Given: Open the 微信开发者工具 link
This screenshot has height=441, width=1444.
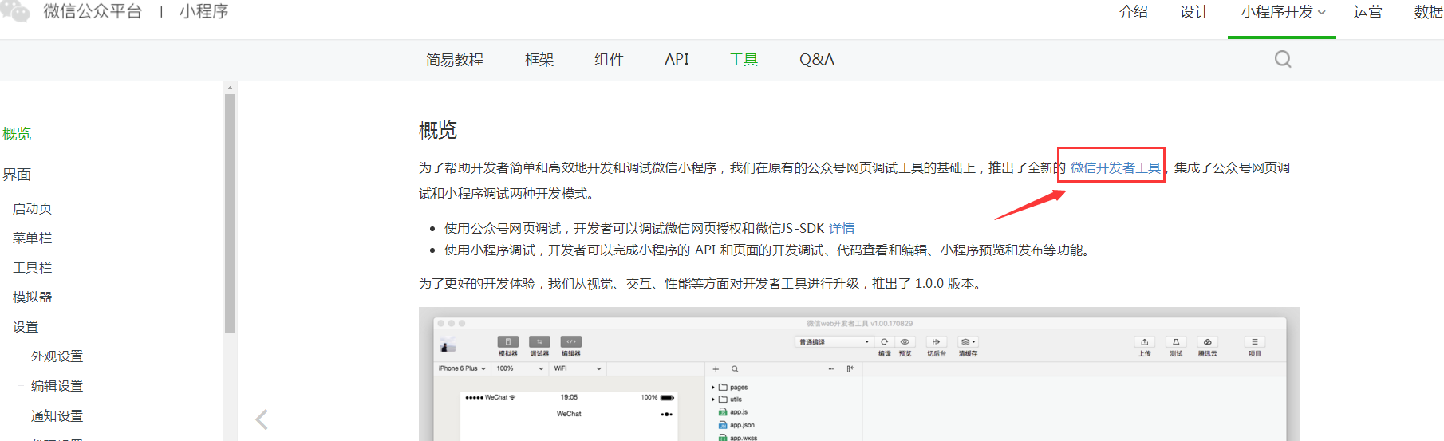Looking at the screenshot, I should [x=1115, y=167].
